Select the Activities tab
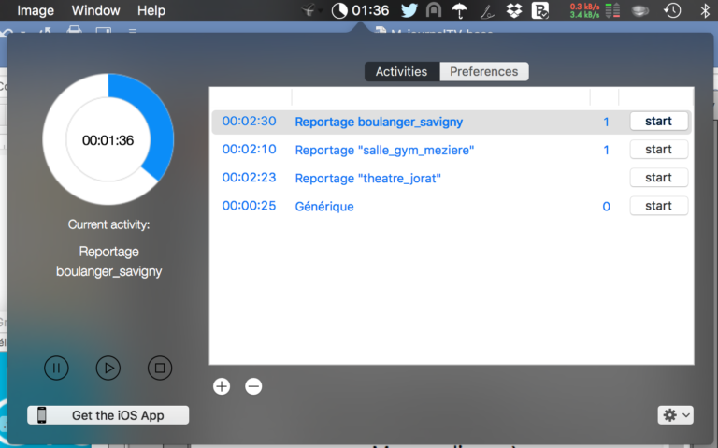This screenshot has height=448, width=718. coord(401,72)
